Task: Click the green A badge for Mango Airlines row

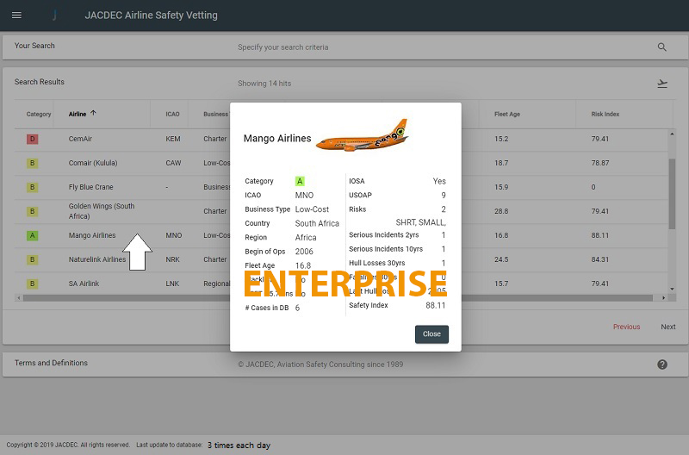Action: click(x=32, y=235)
